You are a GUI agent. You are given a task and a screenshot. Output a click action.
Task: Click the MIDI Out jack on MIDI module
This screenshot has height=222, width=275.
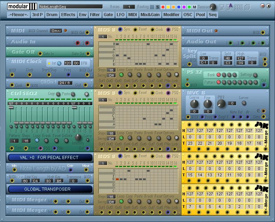[x=87, y=32]
